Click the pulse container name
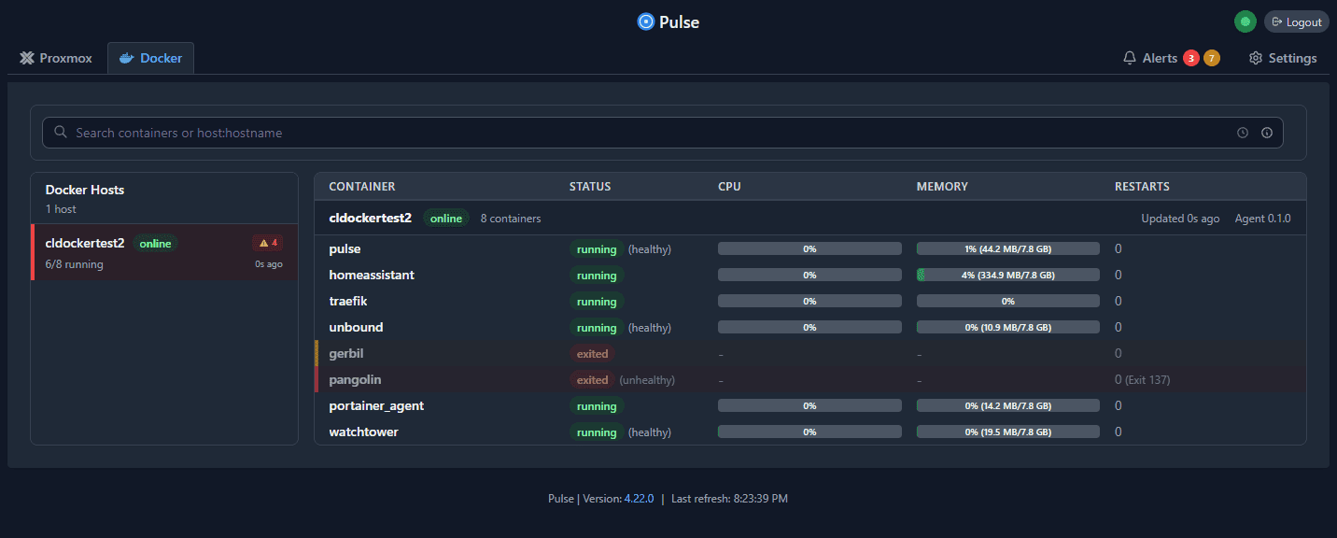The width and height of the screenshot is (1337, 538). [x=345, y=249]
